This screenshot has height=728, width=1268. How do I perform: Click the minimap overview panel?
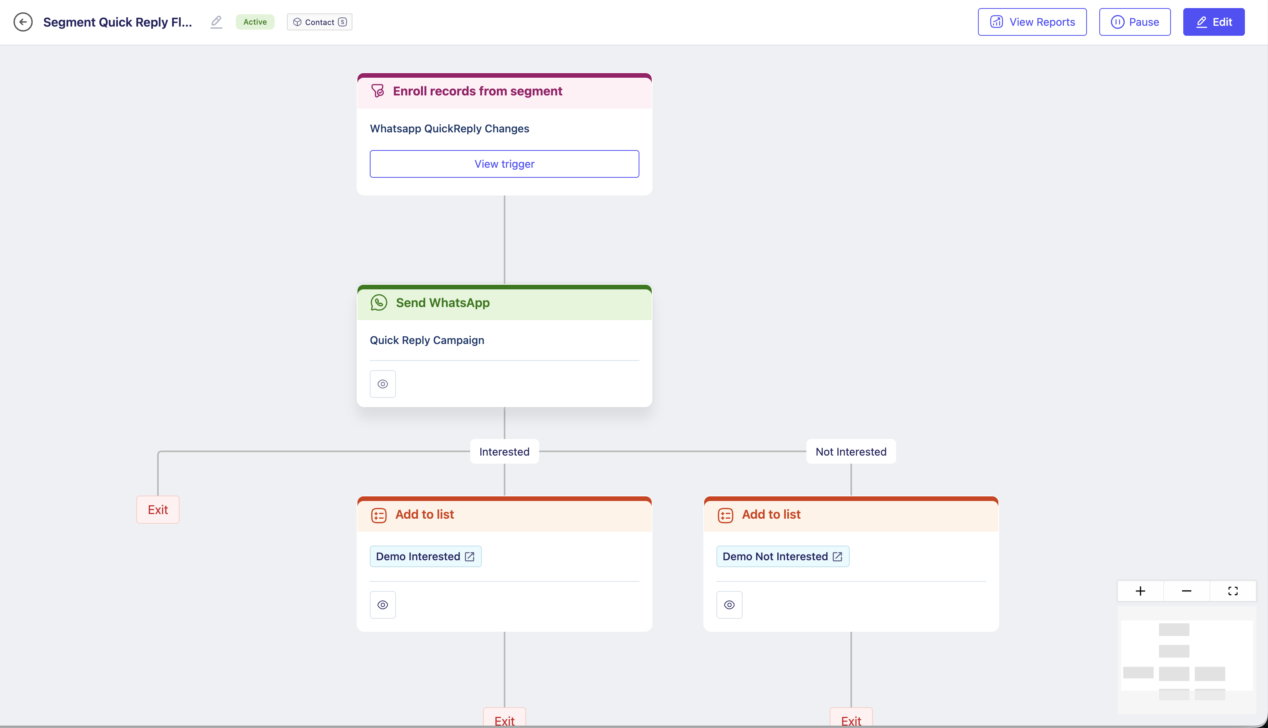(1186, 660)
